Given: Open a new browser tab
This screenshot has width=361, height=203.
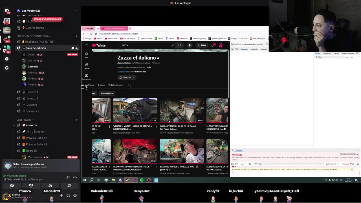Looking at the screenshot, I should 130,28.
